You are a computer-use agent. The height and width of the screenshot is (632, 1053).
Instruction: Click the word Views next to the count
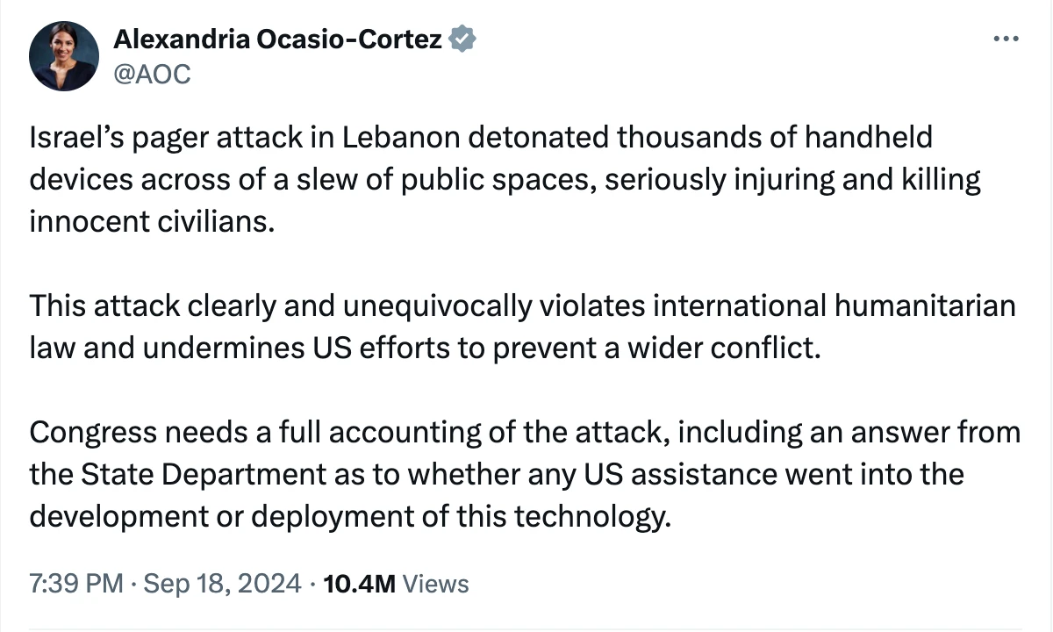click(x=435, y=583)
